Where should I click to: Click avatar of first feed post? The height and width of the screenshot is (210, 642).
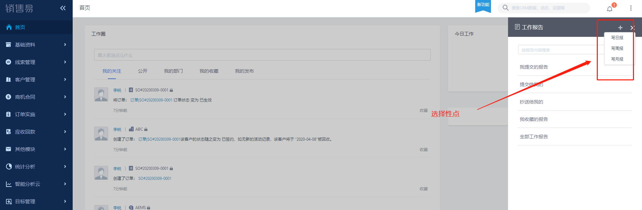[101, 94]
